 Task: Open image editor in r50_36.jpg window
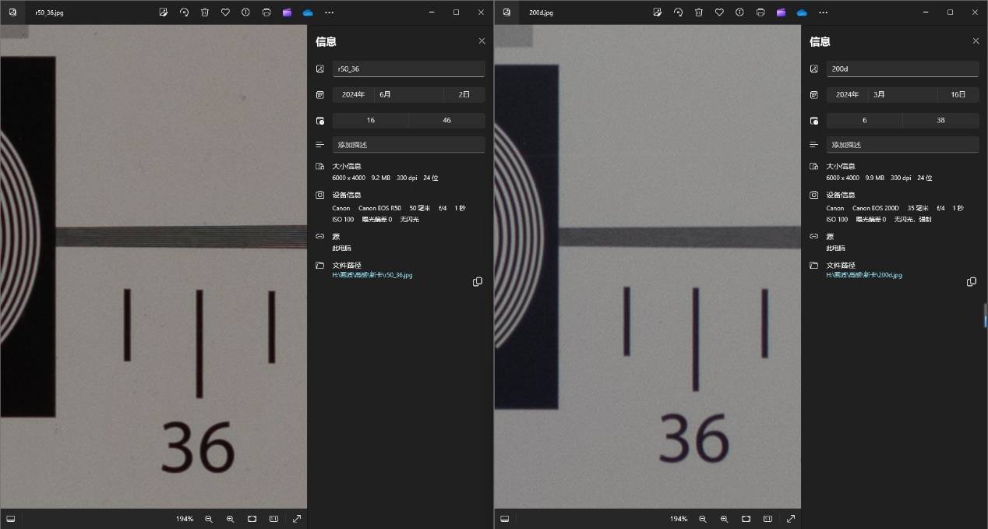[164, 12]
